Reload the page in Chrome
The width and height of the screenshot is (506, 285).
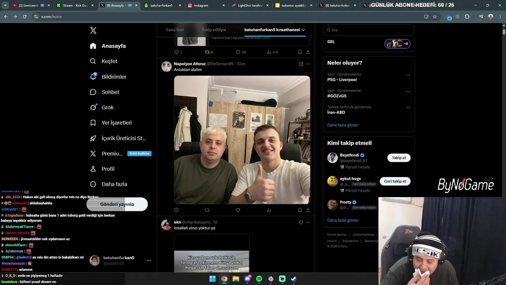(25, 17)
